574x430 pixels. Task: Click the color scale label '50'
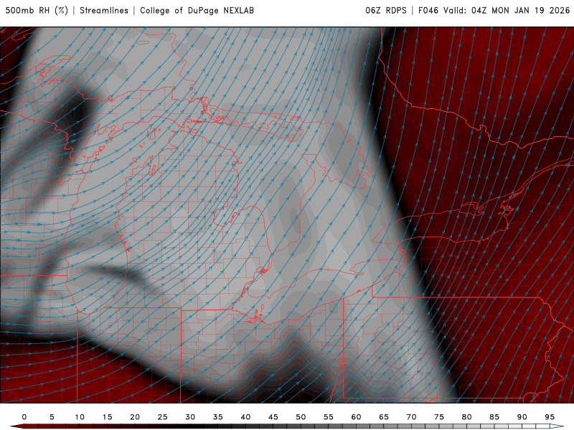coord(301,417)
